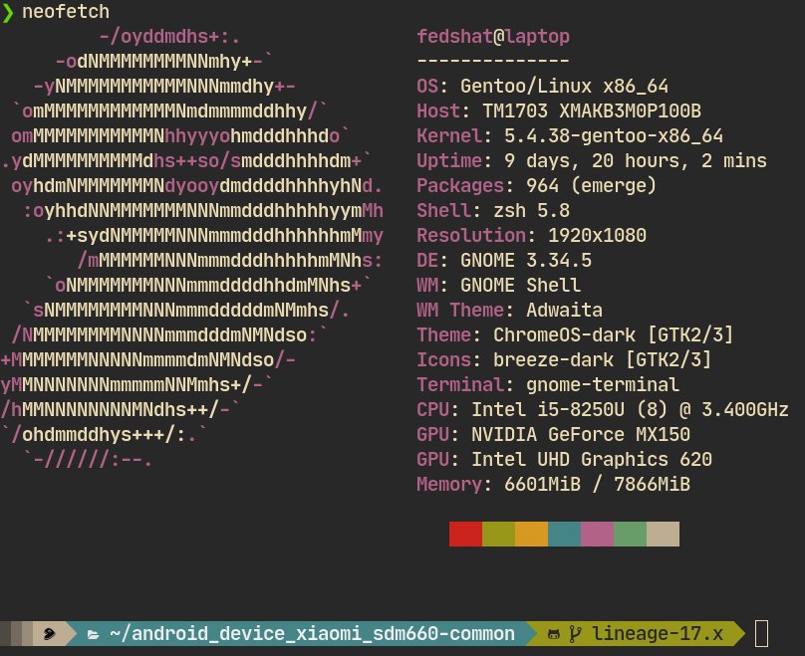Viewport: 805px width, 656px height.
Task: Click the beige color block
Action: click(x=663, y=534)
